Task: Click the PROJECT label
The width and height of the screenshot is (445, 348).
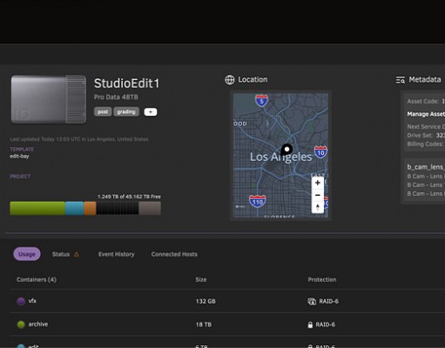Action: pyautogui.click(x=20, y=177)
